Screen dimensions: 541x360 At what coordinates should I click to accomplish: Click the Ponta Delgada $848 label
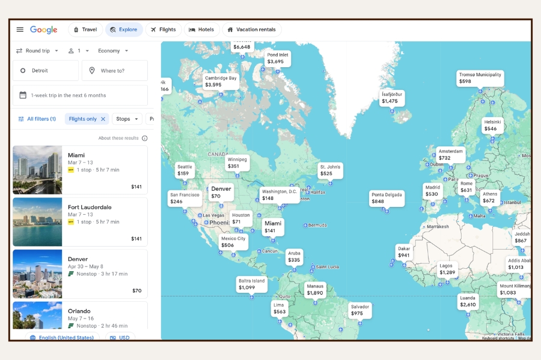pos(387,198)
